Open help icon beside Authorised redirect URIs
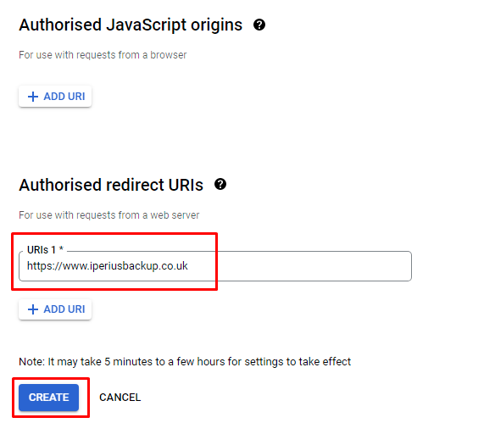The width and height of the screenshot is (495, 423). point(220,184)
